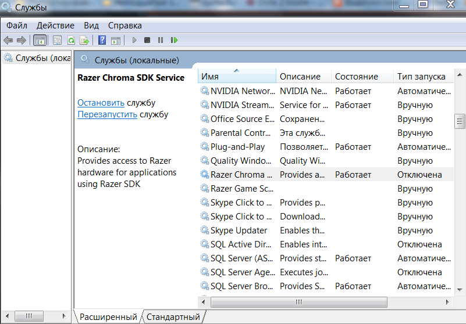Select the Plug-and-Play service name

237,146
